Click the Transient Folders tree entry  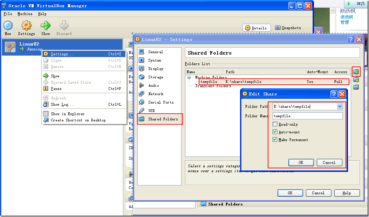click(x=213, y=86)
